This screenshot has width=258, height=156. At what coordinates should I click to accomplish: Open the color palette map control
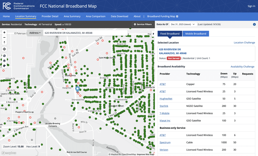[5, 66]
